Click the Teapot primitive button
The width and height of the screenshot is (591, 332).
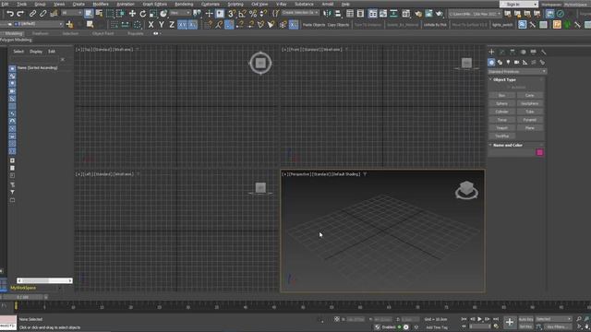click(501, 128)
